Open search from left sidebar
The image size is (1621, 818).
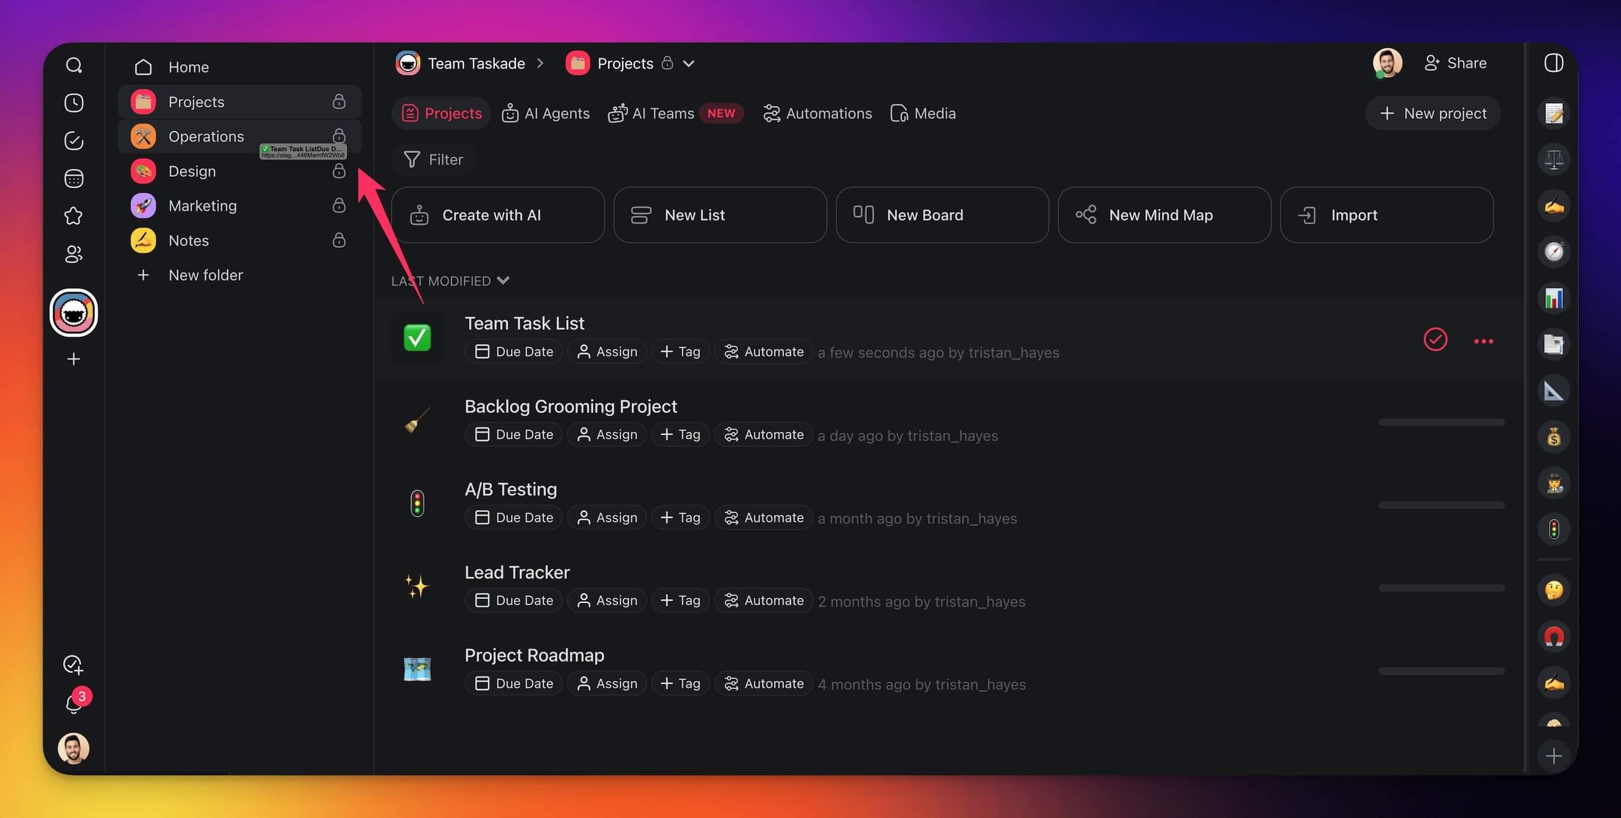pos(74,65)
